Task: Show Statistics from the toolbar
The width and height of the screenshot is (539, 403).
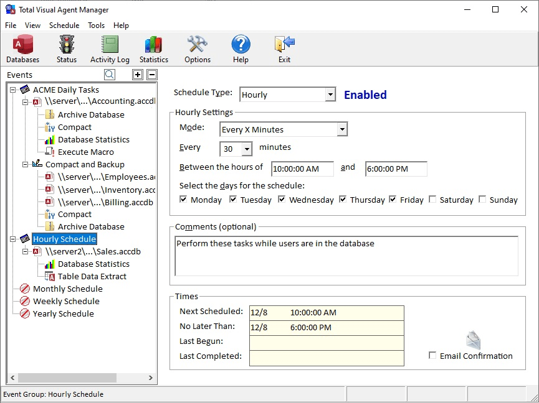Action: [x=153, y=45]
